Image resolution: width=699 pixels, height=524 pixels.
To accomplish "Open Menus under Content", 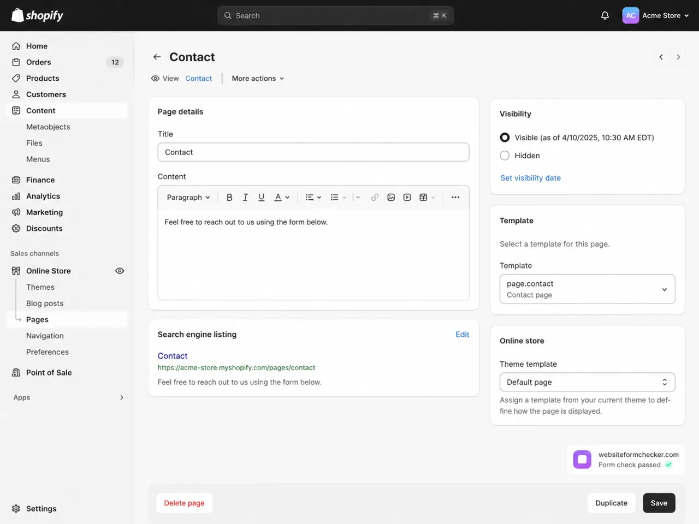I will pyautogui.click(x=38, y=159).
